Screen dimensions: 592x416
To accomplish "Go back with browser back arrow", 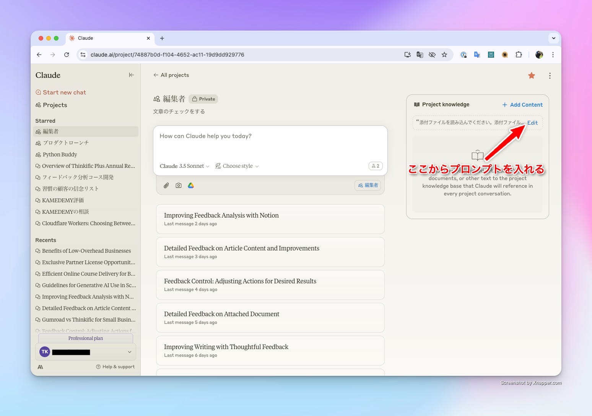I will pos(39,55).
